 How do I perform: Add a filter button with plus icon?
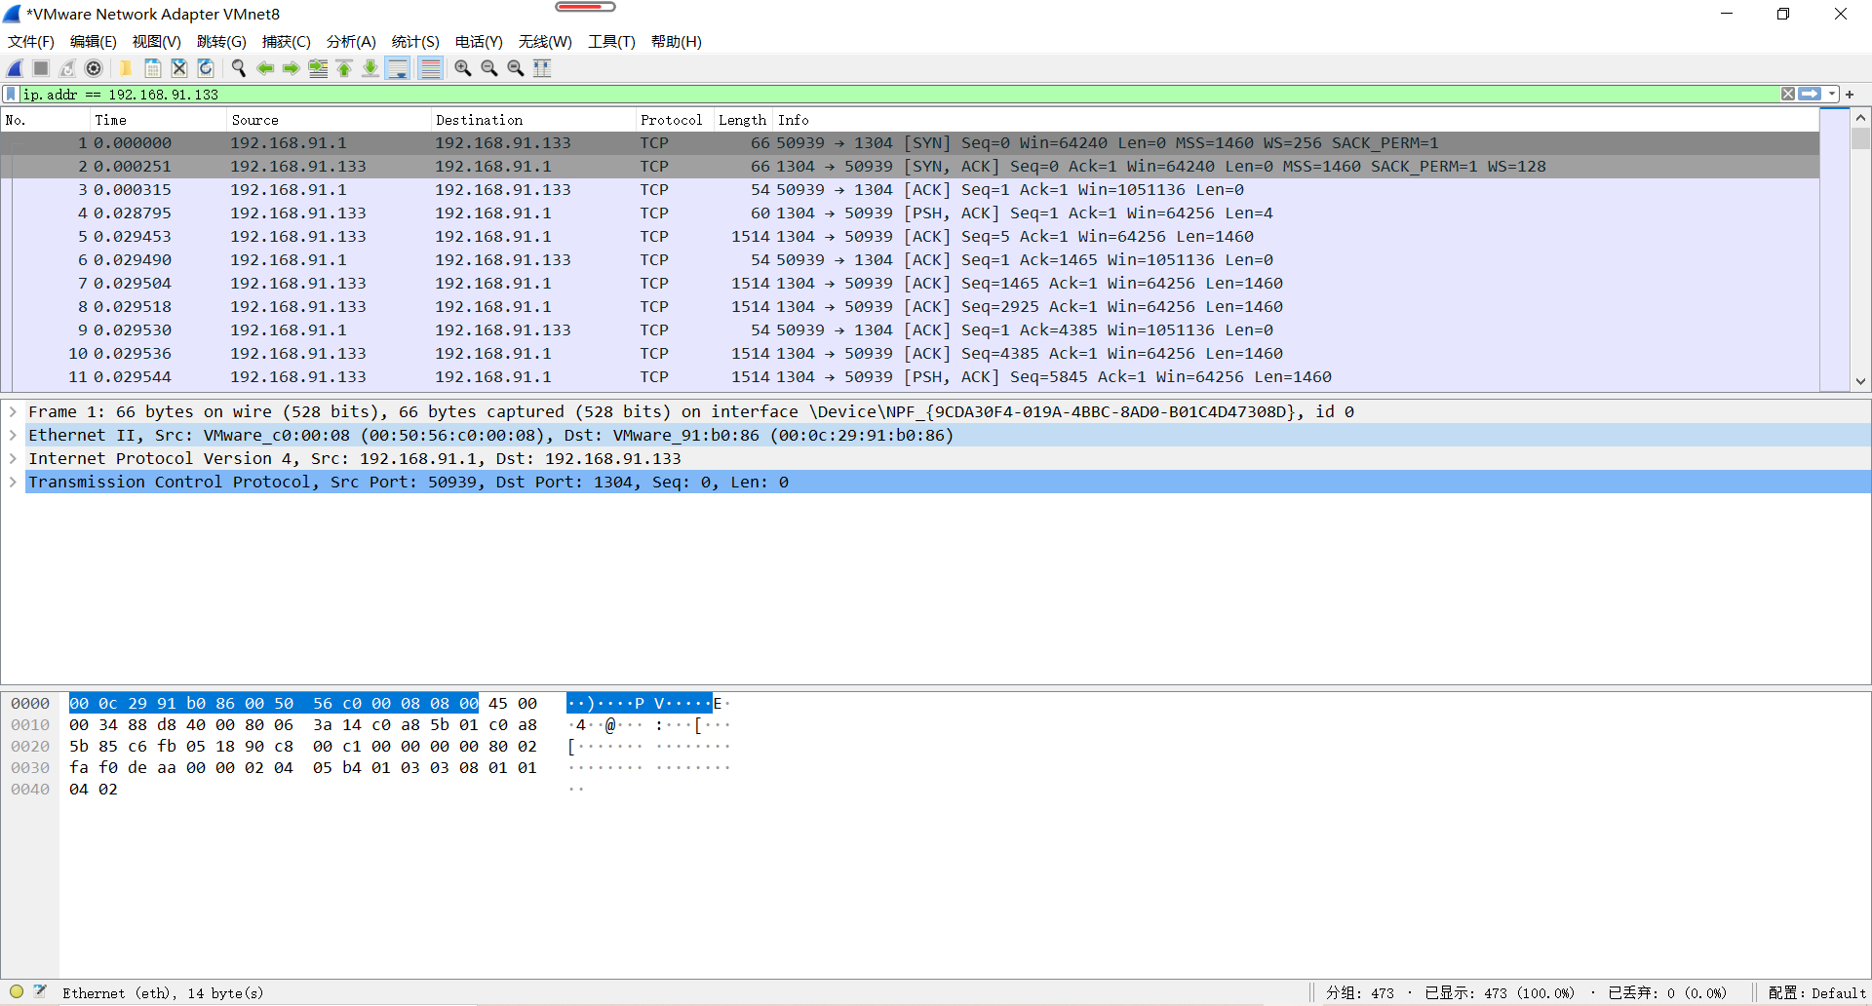click(1850, 95)
